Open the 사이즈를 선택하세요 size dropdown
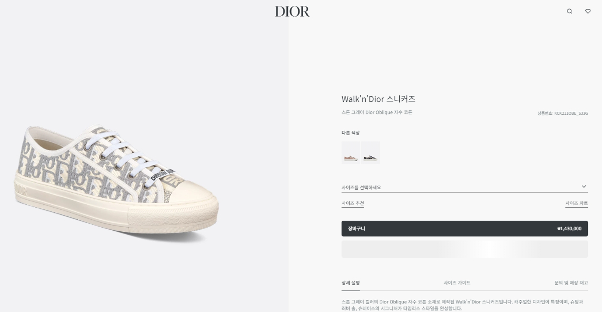 [465, 187]
